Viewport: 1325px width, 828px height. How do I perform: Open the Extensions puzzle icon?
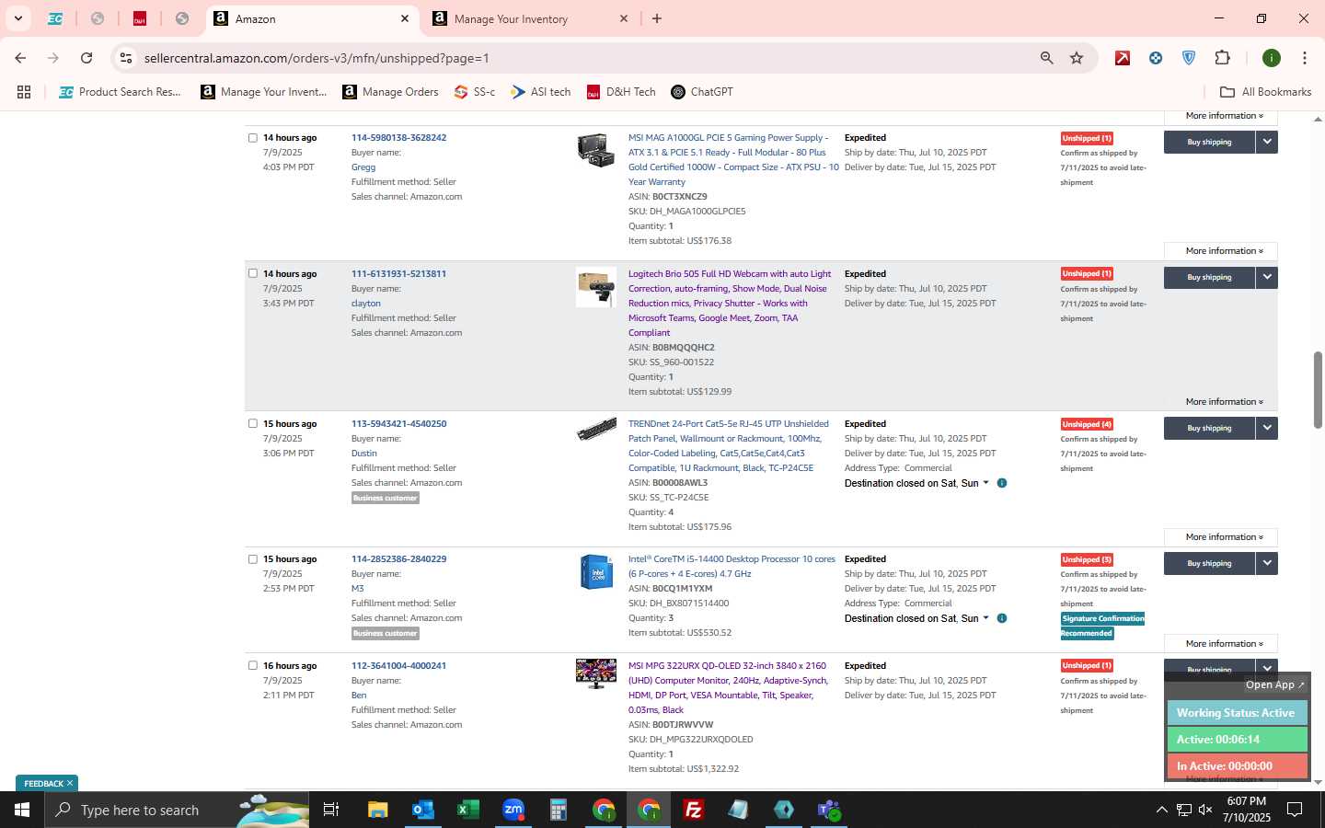[1222, 58]
